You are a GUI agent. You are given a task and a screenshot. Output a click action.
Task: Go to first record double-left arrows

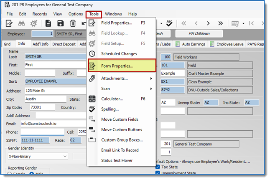click(x=184, y=23)
